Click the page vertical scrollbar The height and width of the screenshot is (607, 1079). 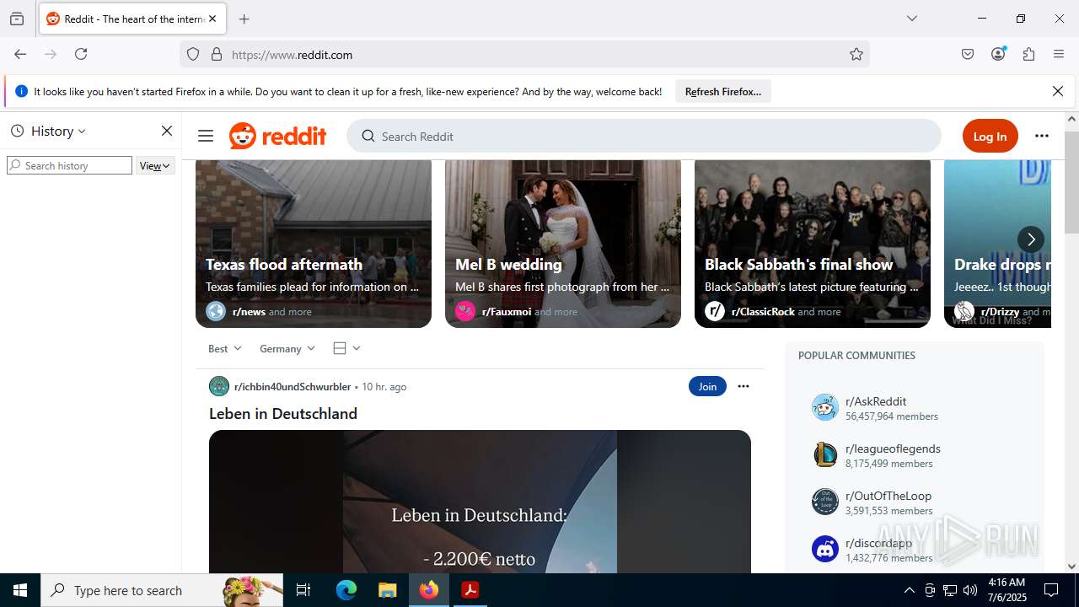(x=1071, y=182)
